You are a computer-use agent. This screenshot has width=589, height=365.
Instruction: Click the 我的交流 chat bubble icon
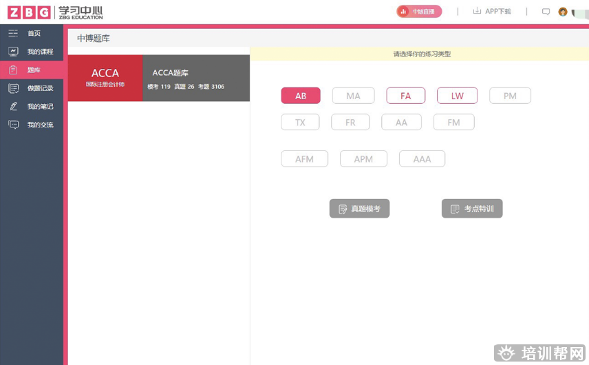coord(13,125)
